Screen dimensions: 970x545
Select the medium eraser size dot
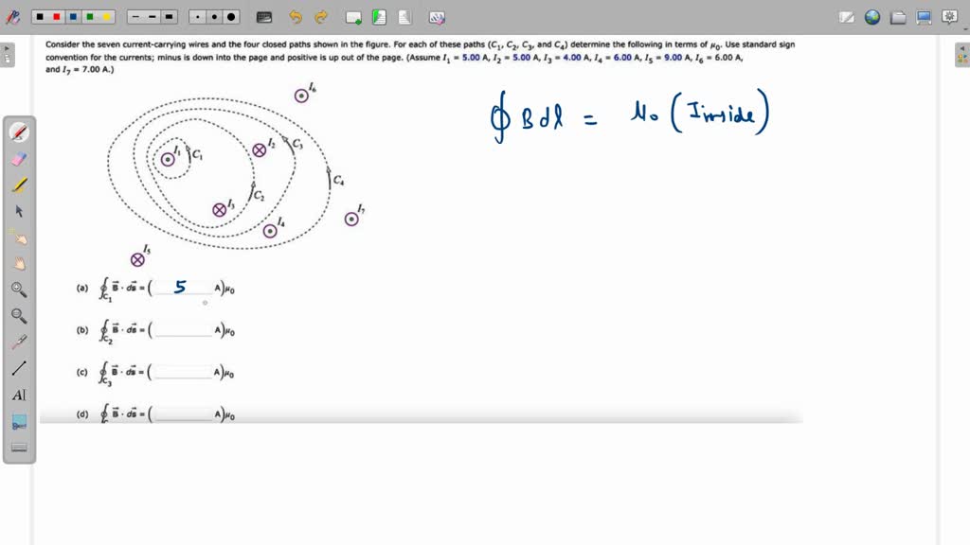214,17
